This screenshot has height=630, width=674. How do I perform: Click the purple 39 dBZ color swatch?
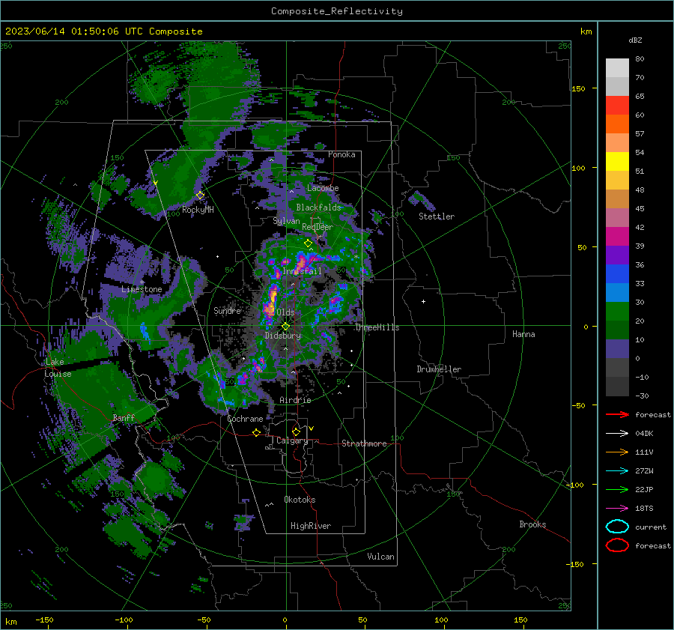[617, 255]
